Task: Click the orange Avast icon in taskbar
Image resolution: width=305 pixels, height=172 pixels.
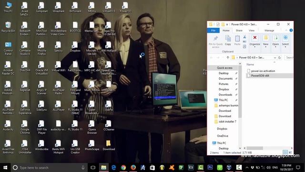Action: coord(172,167)
